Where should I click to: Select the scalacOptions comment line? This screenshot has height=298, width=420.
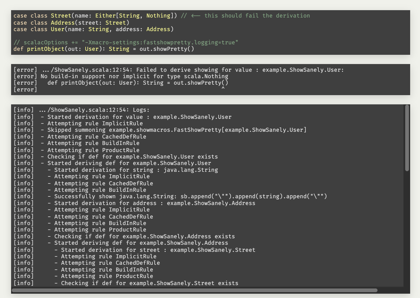125,42
